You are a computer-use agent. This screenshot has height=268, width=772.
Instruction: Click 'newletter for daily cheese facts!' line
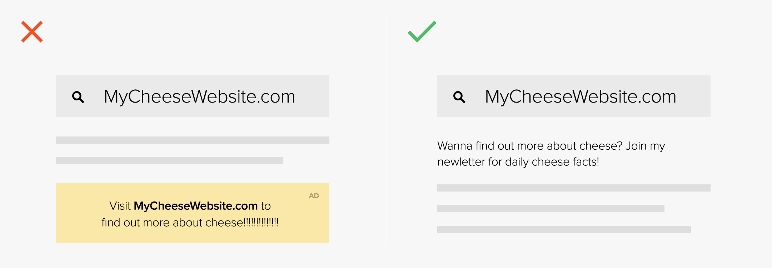point(518,162)
